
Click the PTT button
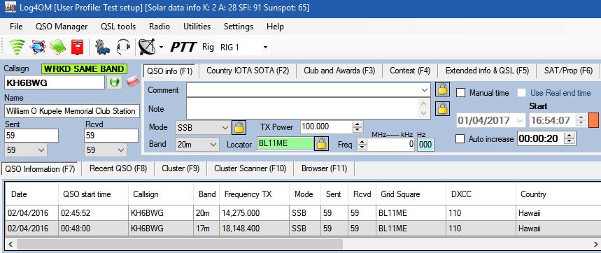click(x=183, y=48)
